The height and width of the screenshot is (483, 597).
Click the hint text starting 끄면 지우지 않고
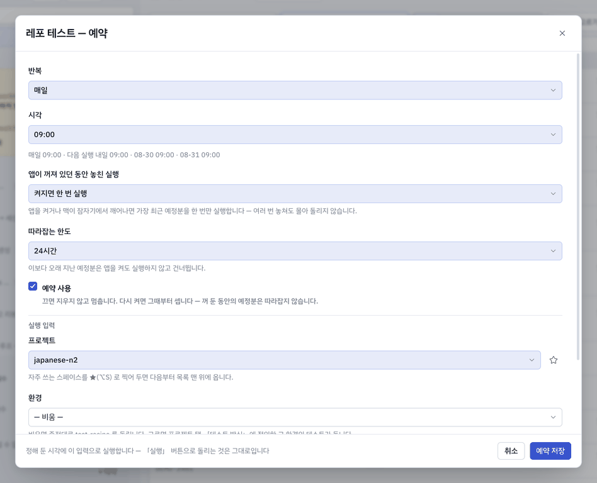(x=179, y=301)
